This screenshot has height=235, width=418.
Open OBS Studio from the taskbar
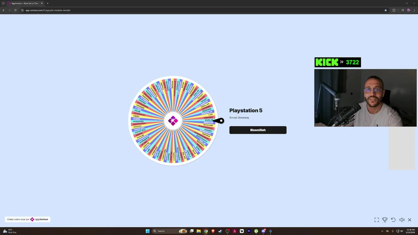(227, 231)
